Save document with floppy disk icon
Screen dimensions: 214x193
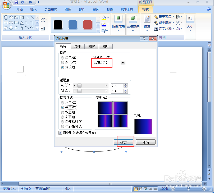click(16, 2)
